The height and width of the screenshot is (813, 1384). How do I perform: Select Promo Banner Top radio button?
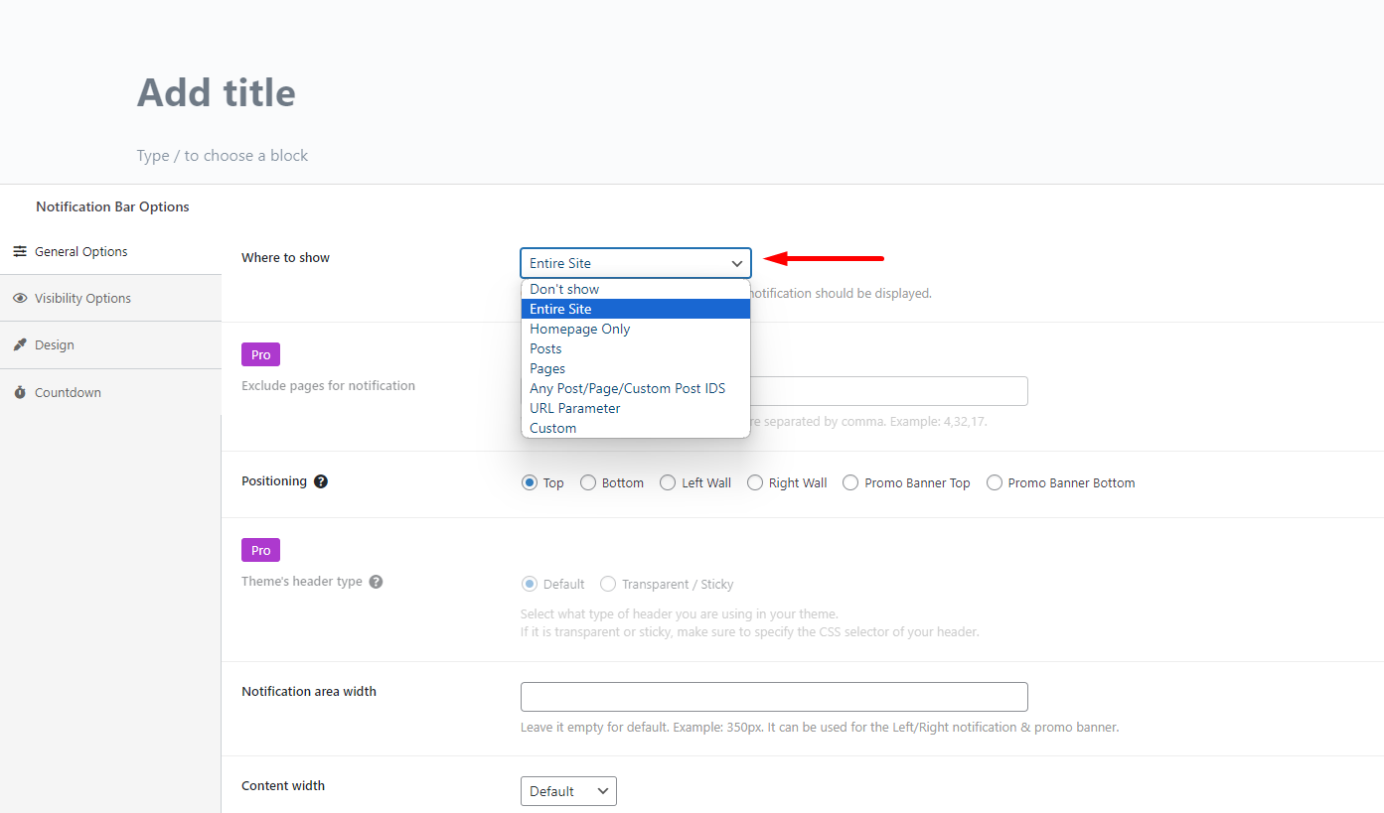pos(850,483)
